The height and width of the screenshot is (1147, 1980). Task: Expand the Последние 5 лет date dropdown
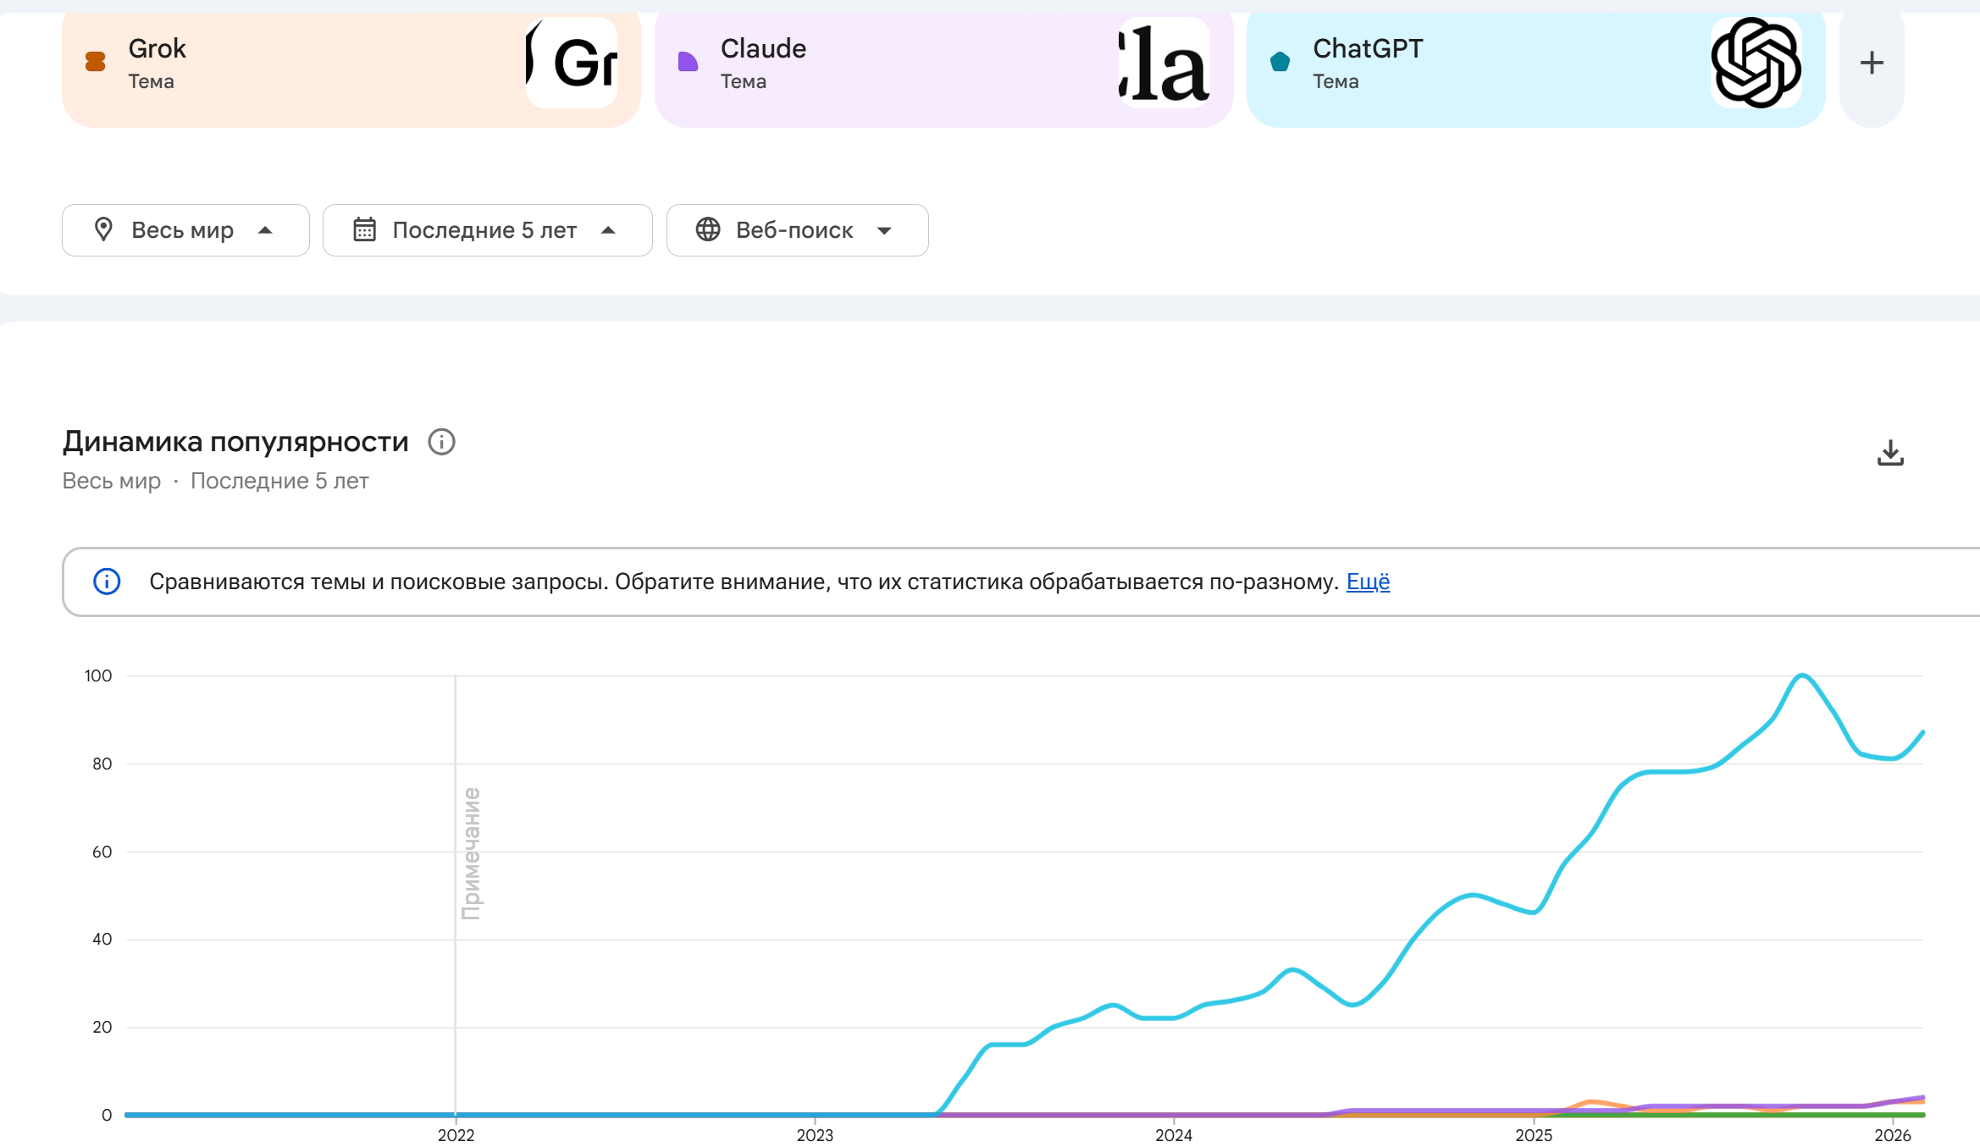pos(487,230)
